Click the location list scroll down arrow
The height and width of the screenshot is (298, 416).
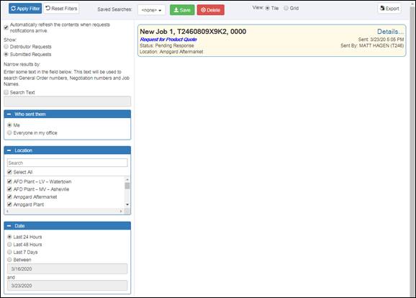(127, 204)
